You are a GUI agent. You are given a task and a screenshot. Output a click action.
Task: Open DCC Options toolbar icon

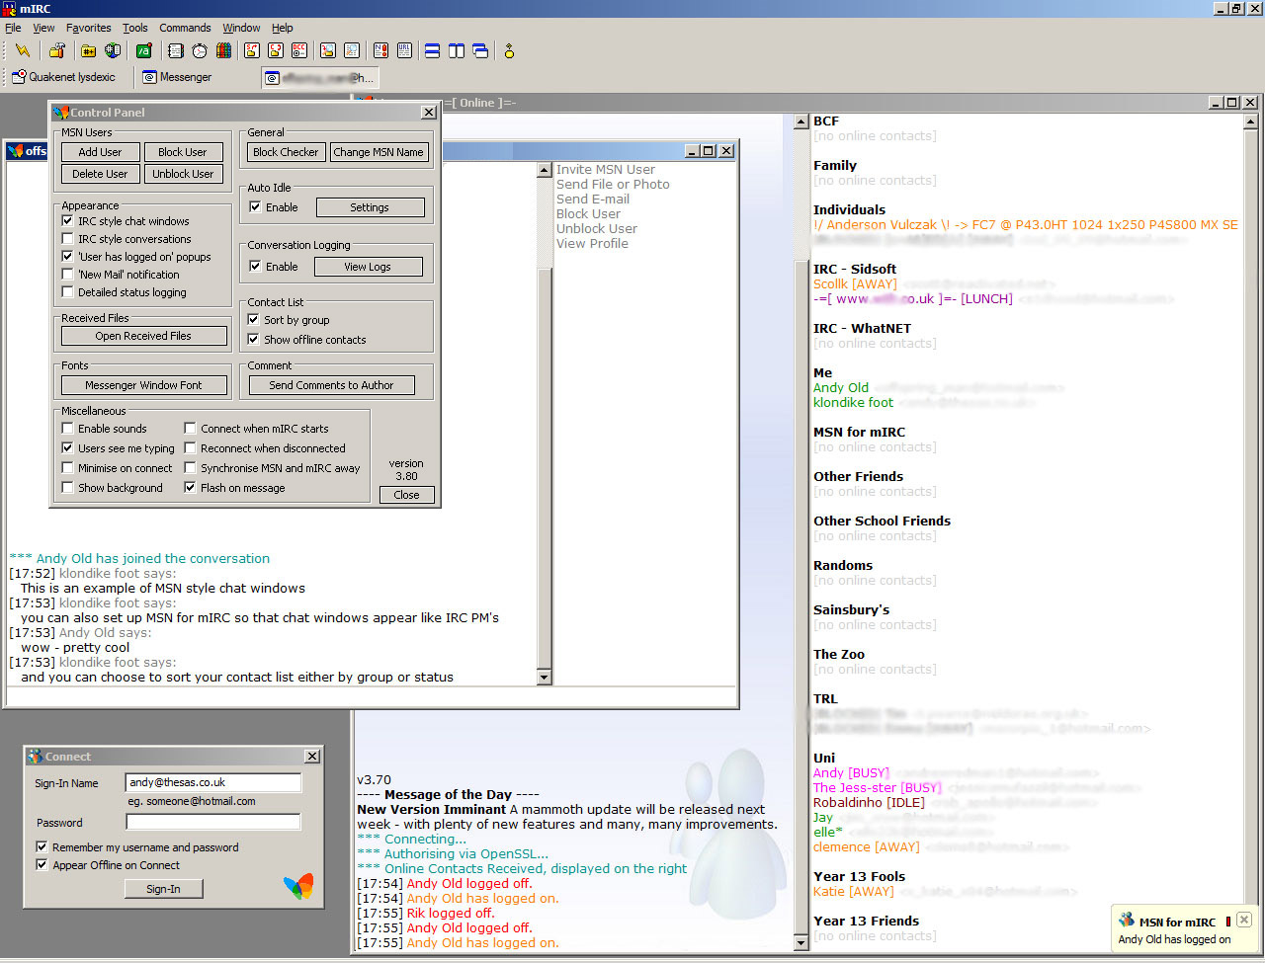[299, 50]
